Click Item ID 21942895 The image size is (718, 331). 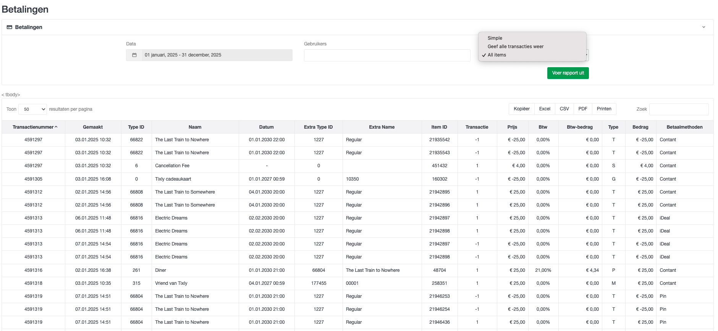440,192
